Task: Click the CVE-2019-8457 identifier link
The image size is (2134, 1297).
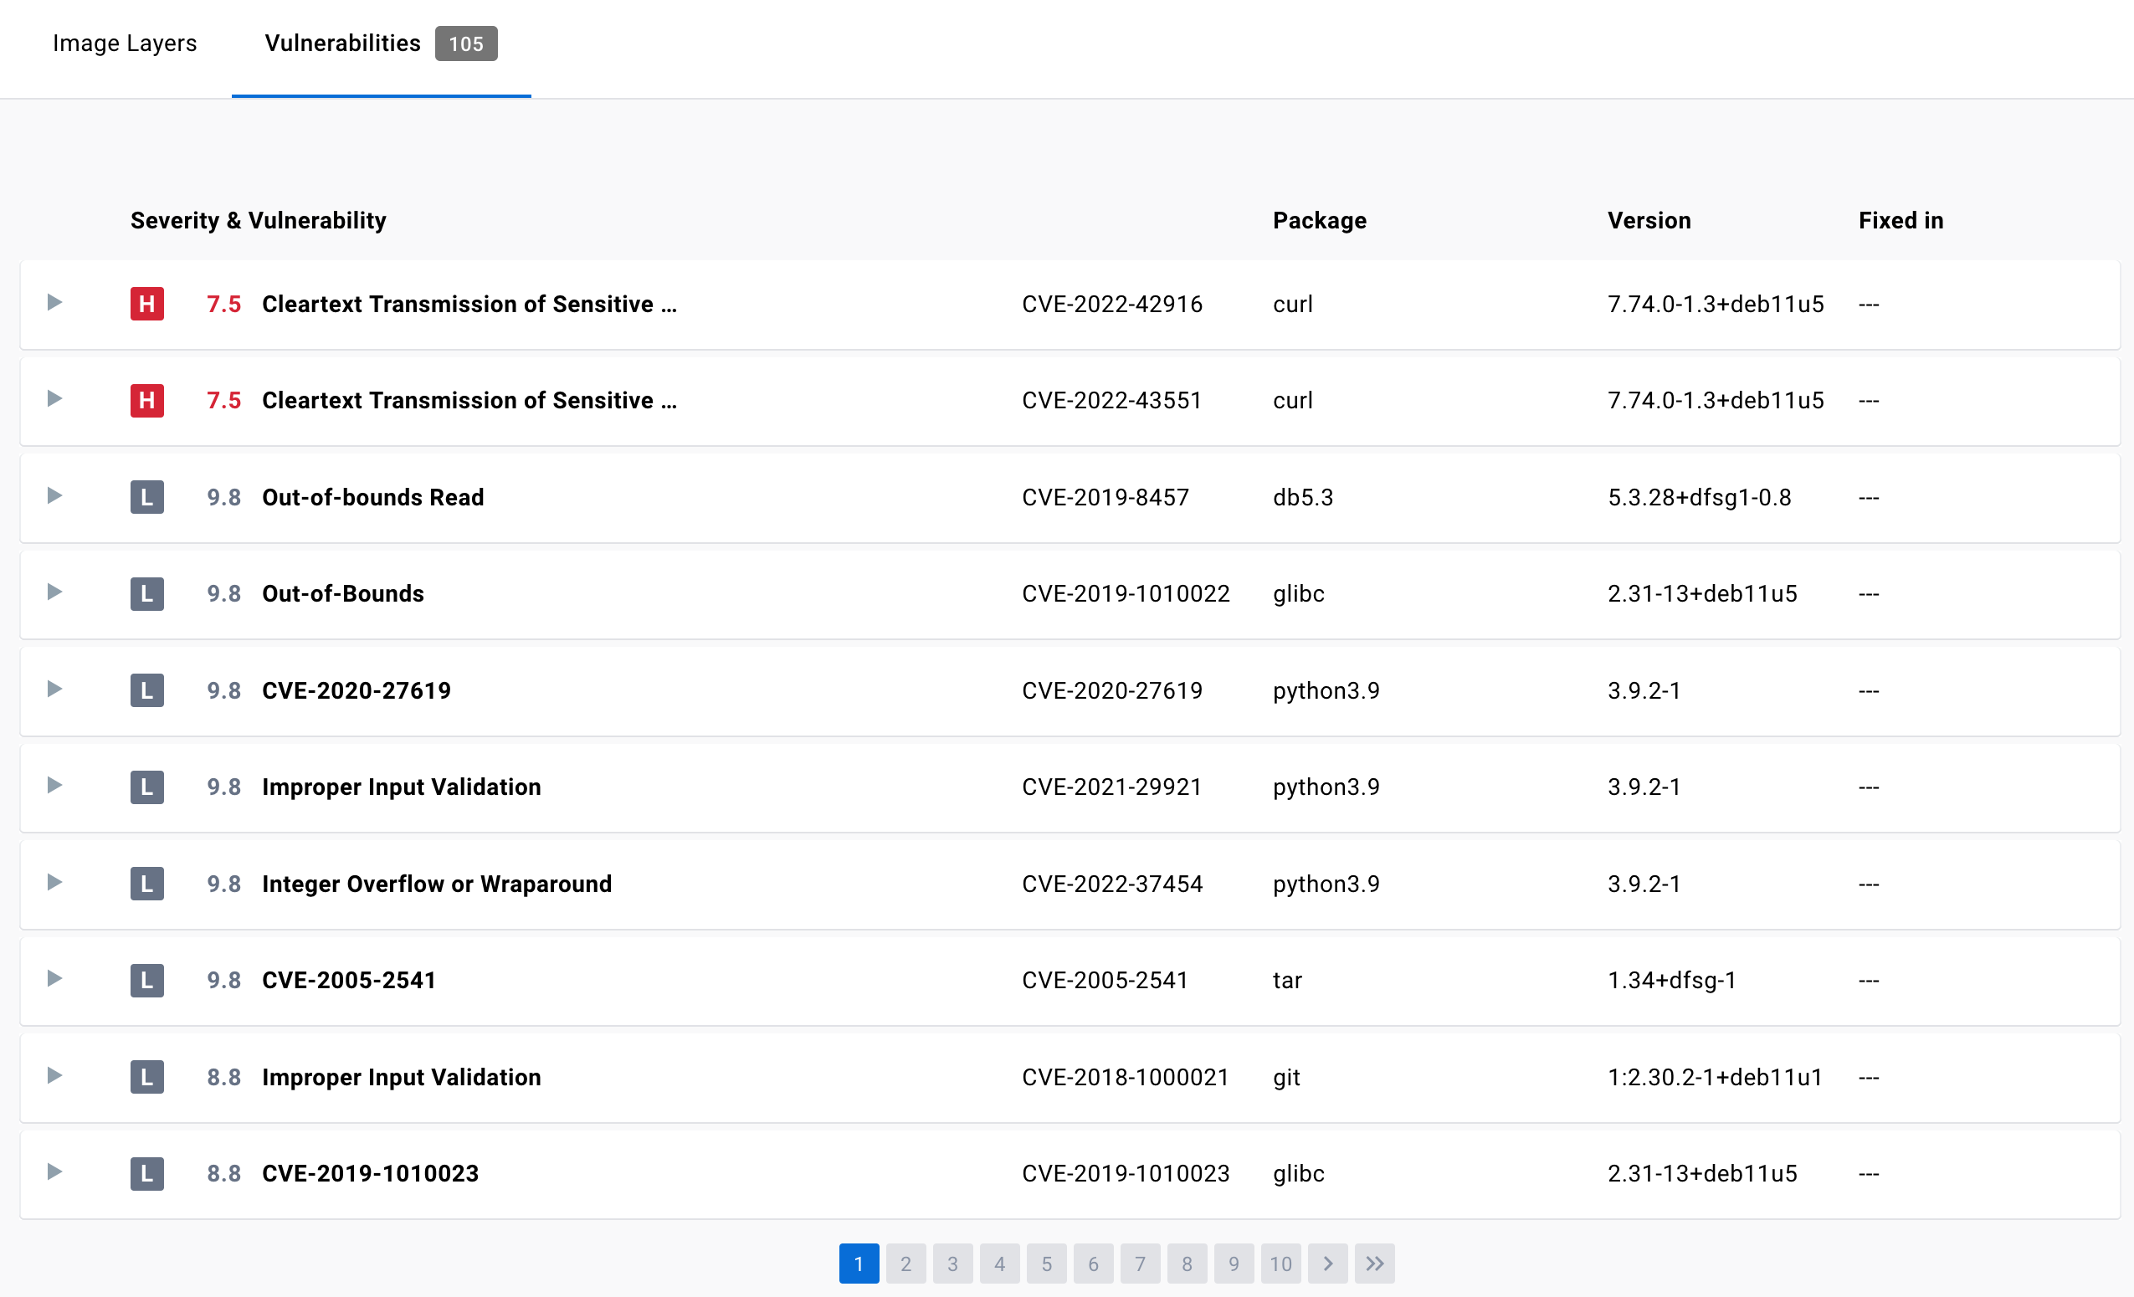Action: point(1106,497)
